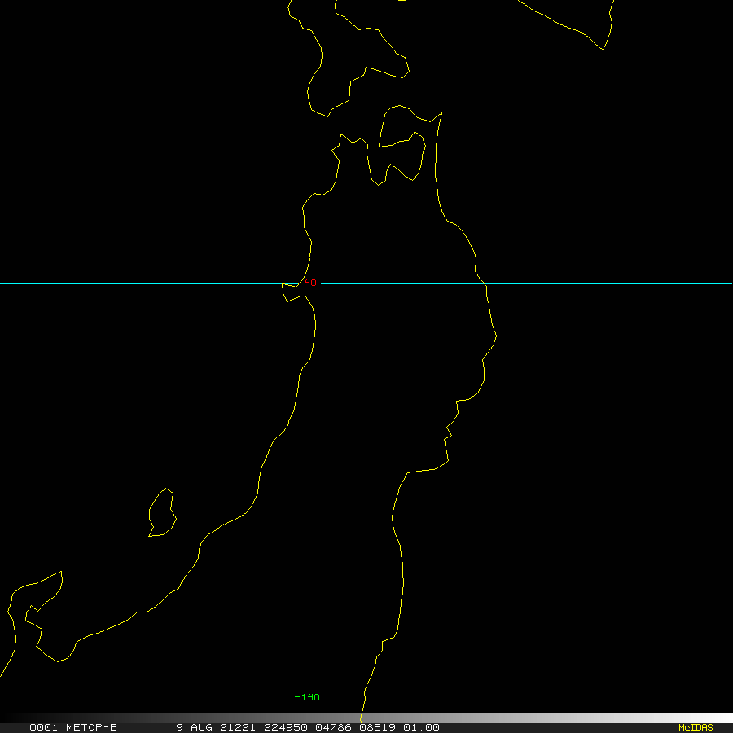The image size is (733, 733).
Task: Click the 08519 element coordinate value
Action: coord(380,727)
